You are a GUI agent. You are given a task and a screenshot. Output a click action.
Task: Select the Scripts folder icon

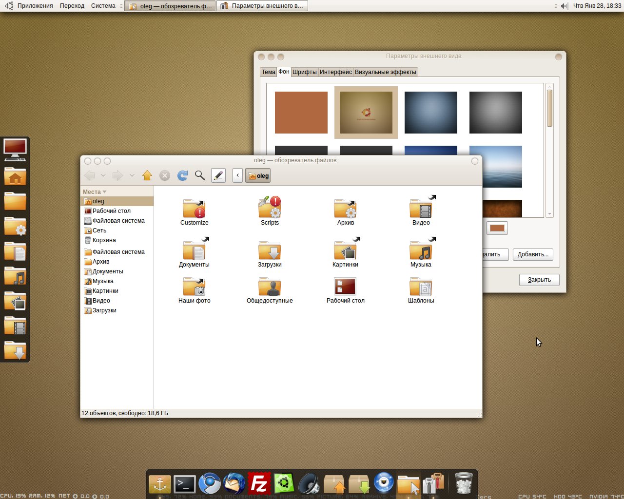pyautogui.click(x=270, y=207)
